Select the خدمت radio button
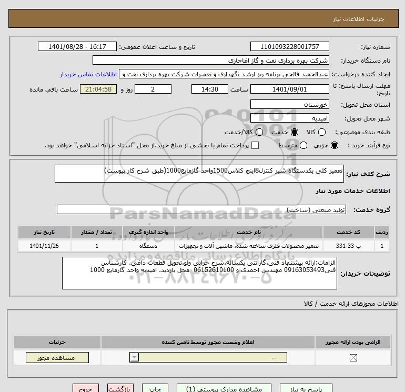This screenshot has height=392, width=405. 295,132
